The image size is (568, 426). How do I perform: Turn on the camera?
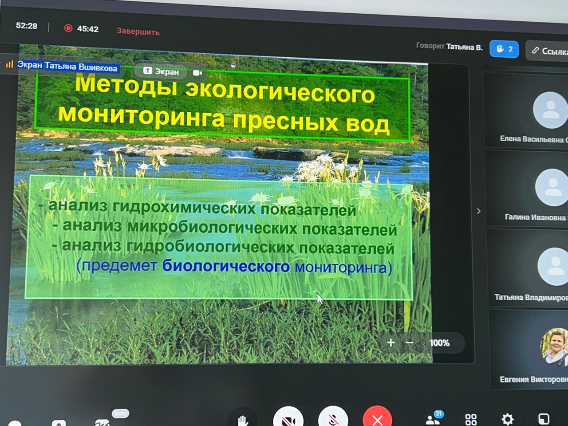tap(288, 418)
